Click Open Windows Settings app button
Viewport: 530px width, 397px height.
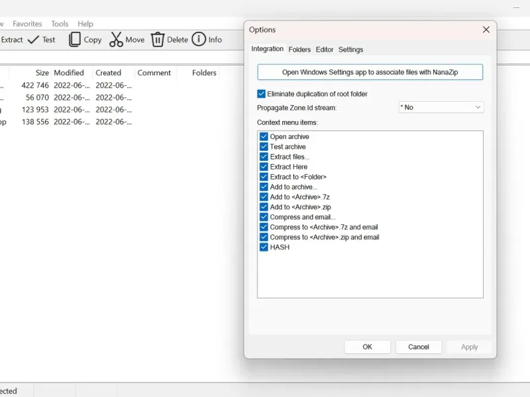(x=370, y=72)
